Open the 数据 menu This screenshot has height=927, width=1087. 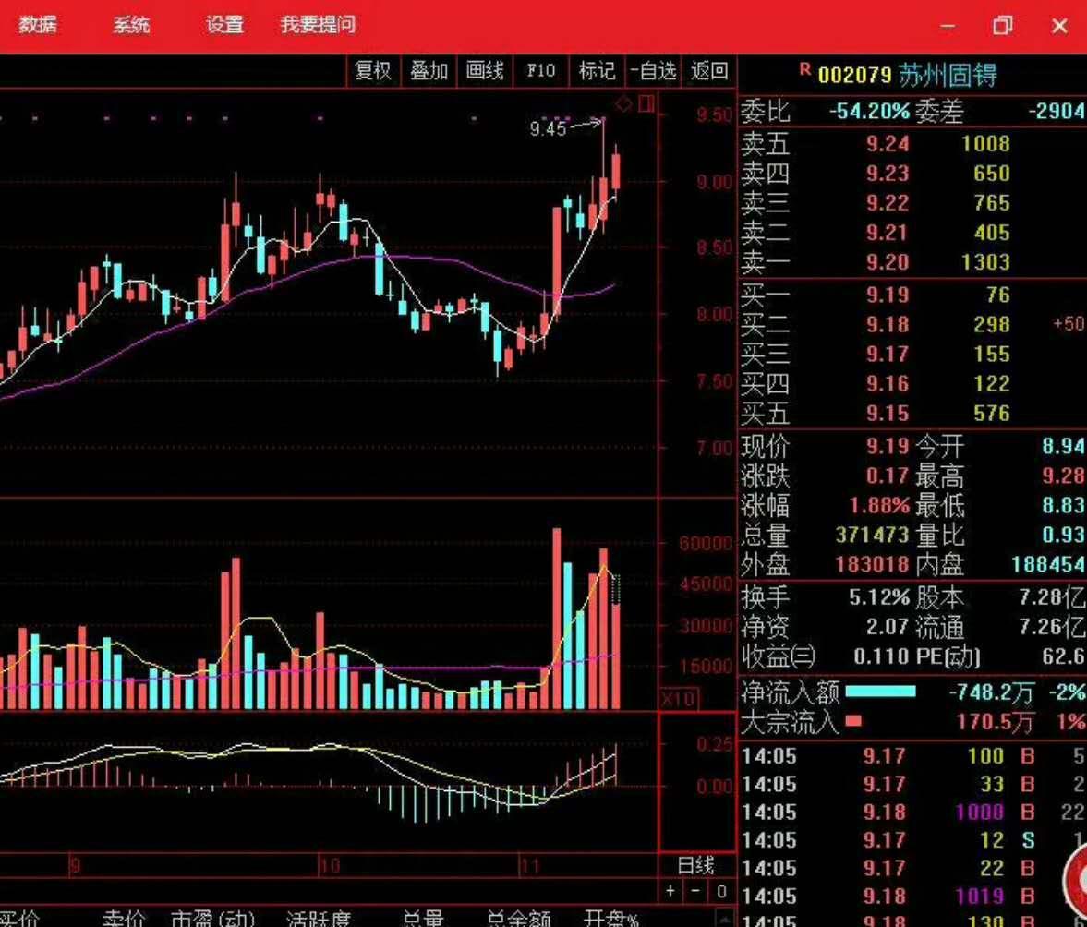coord(37,25)
